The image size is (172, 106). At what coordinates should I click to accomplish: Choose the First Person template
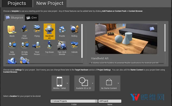(x=24, y=32)
